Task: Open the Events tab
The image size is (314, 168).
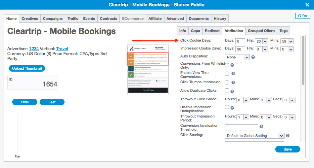Action: point(89,18)
